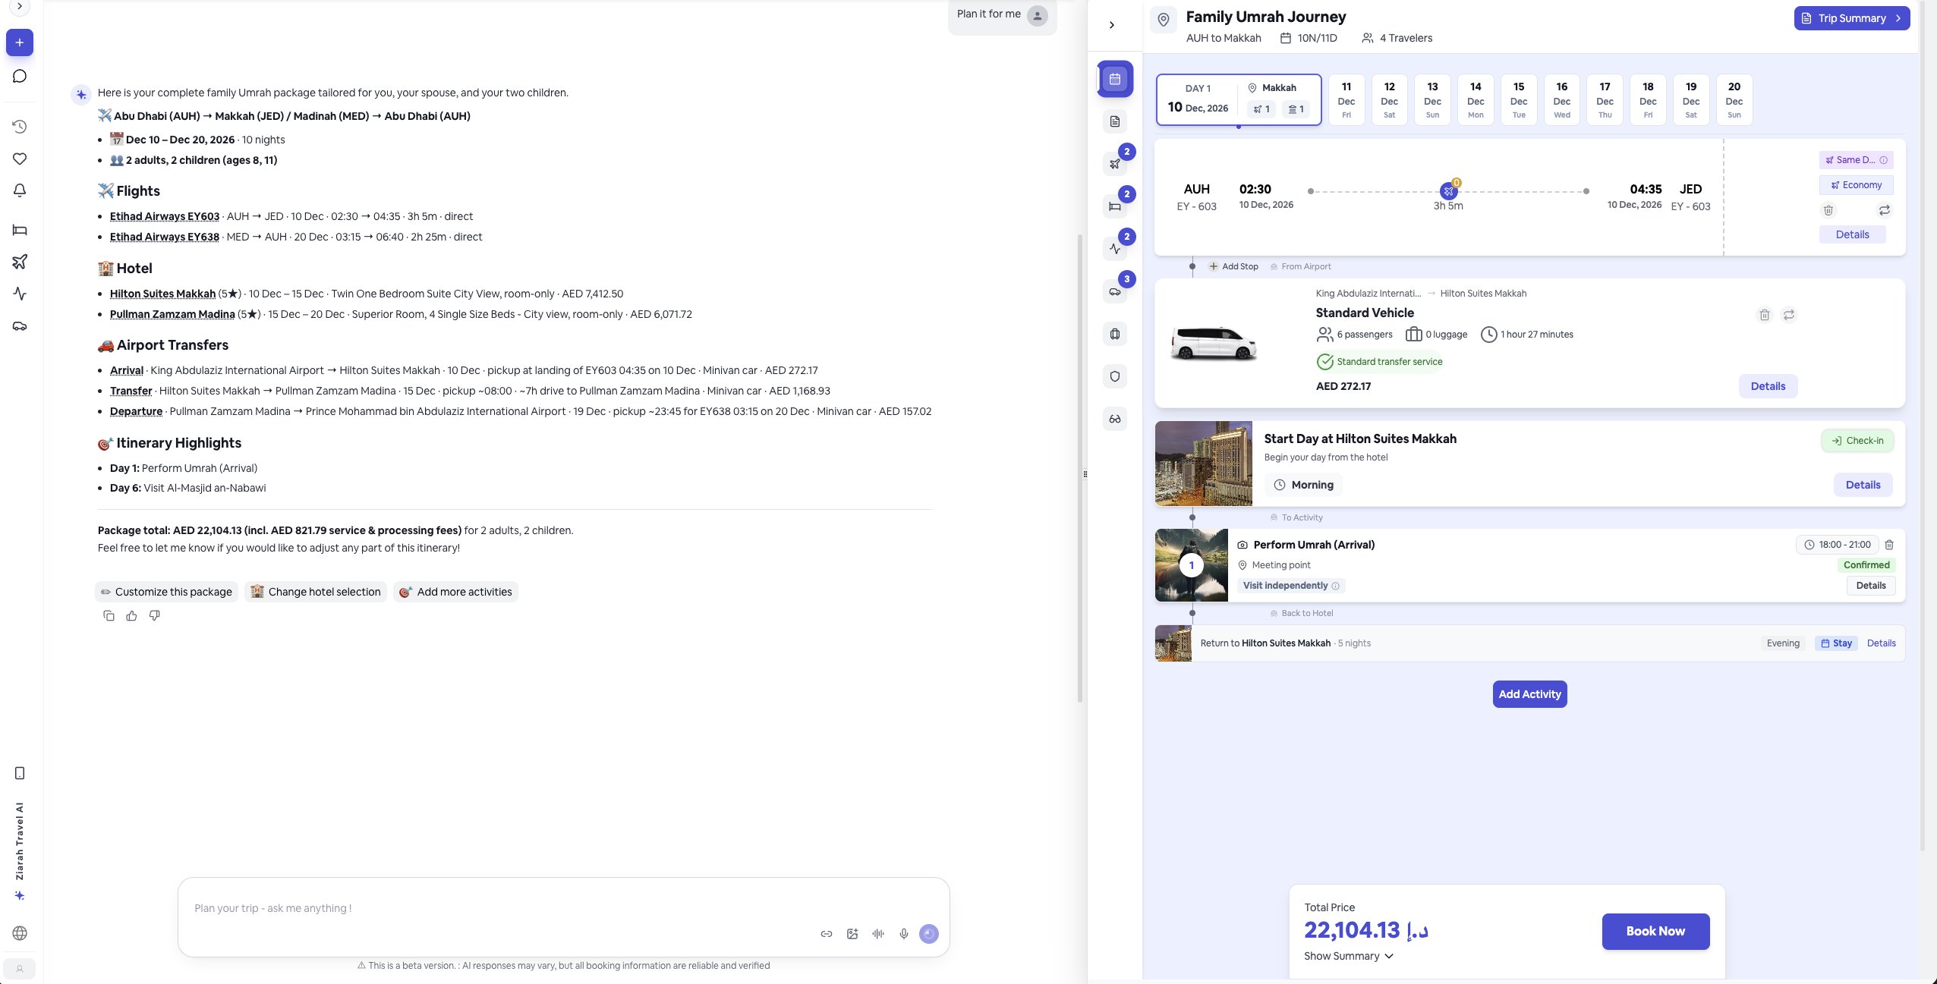Select 15 Dec Tue day tab
The image size is (1937, 984).
click(x=1519, y=99)
